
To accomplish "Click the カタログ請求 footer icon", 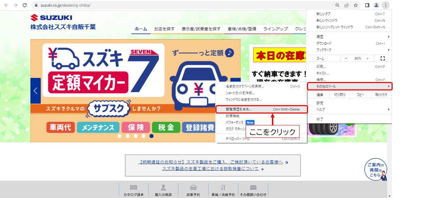I will [x=133, y=190].
